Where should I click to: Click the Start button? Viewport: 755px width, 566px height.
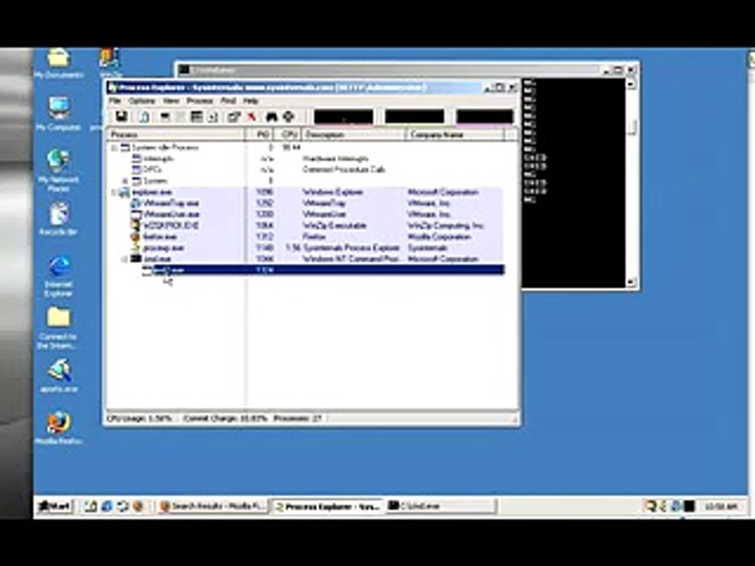[x=54, y=506]
